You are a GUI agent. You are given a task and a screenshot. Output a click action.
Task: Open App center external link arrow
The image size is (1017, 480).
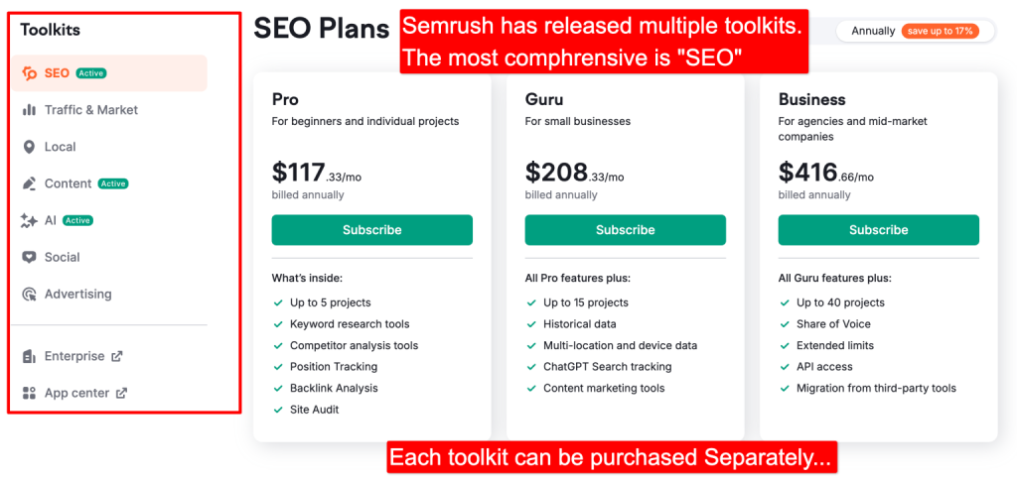(x=121, y=393)
